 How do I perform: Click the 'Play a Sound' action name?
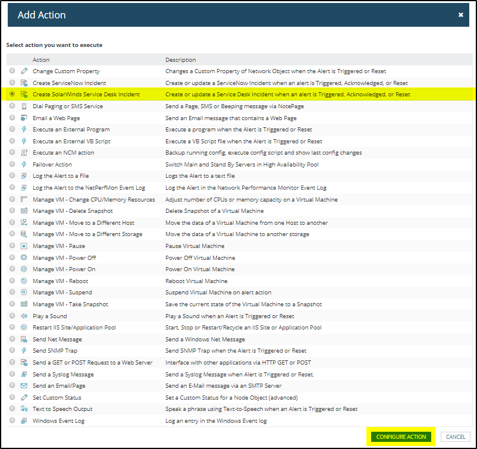(x=50, y=316)
